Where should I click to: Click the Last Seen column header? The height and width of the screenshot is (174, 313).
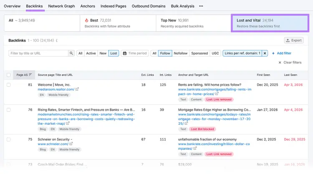point(290,75)
